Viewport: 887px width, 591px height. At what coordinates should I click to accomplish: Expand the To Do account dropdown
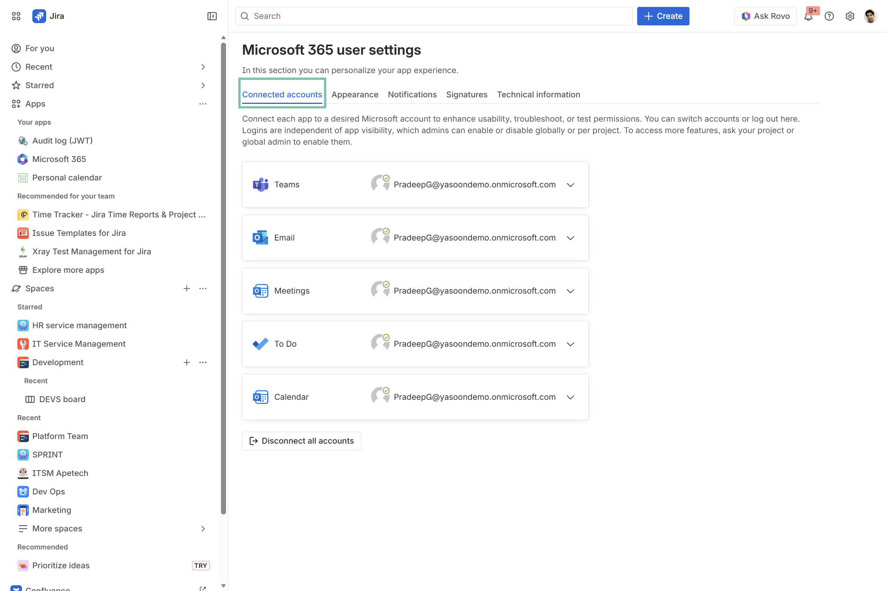coord(571,344)
